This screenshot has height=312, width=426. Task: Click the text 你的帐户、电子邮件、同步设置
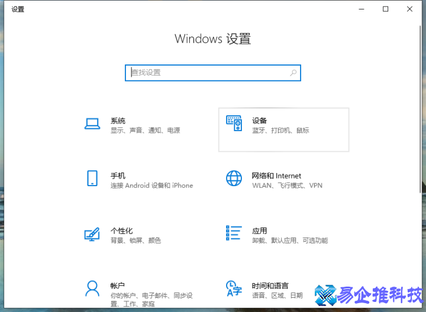[151, 300]
